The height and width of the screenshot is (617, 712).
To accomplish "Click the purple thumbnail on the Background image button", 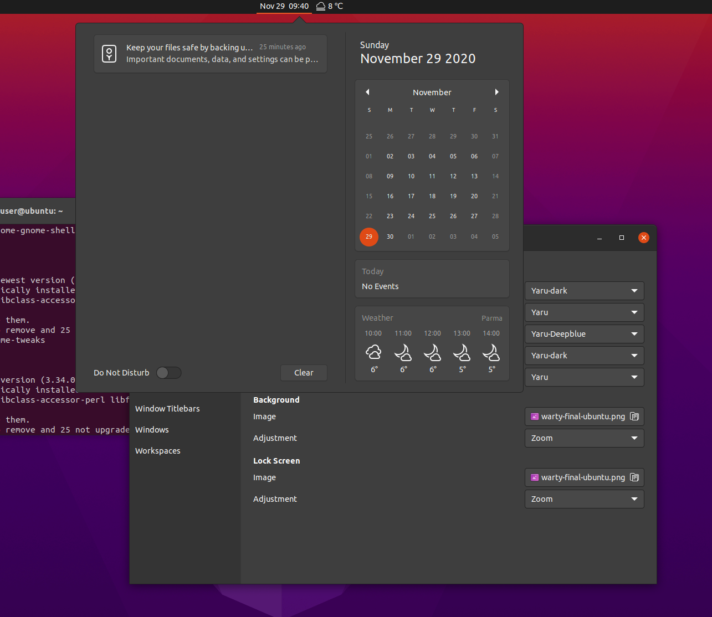I will click(x=535, y=417).
